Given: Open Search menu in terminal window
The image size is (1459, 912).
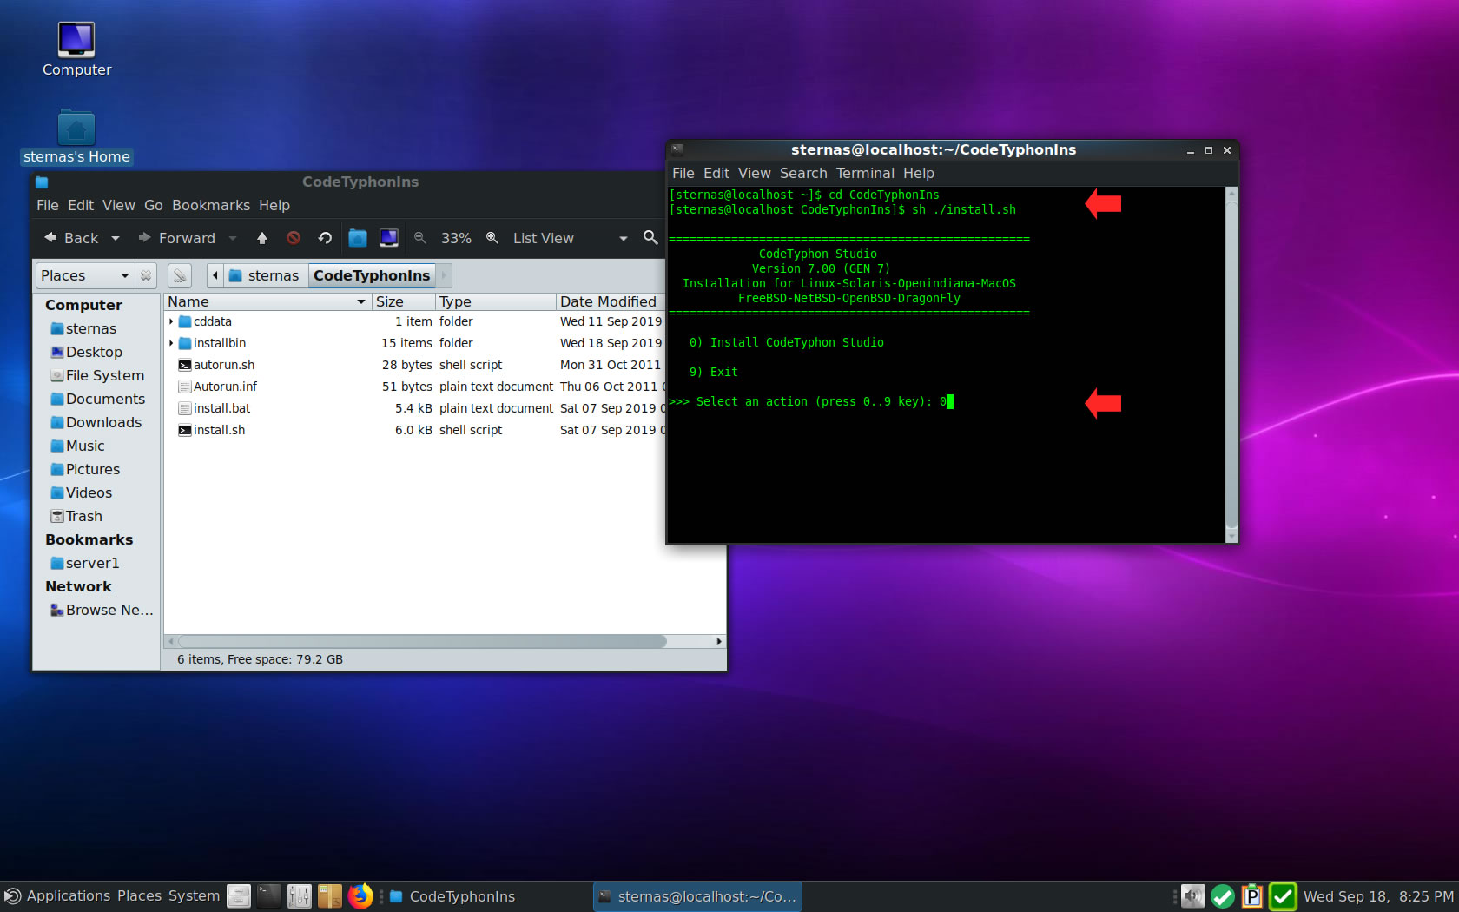Looking at the screenshot, I should (803, 173).
